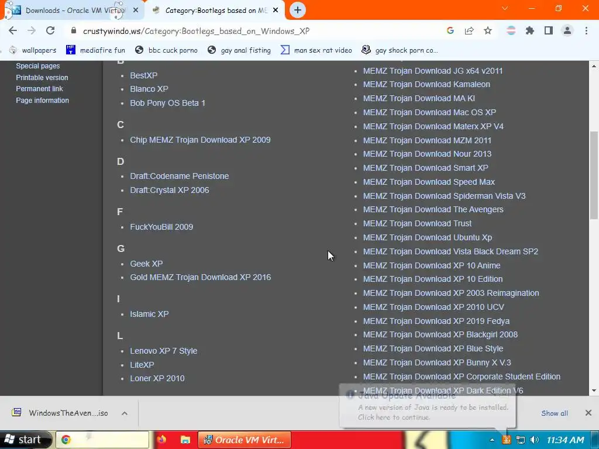Share this page using the share icon

469,30
